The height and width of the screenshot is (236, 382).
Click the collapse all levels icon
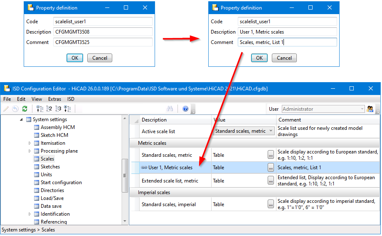(x=39, y=109)
